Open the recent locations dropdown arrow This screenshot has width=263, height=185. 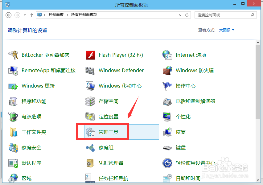pyautogui.click(x=25, y=15)
